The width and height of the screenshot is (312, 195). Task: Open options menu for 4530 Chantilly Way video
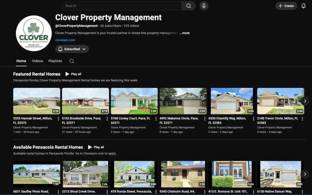point(253,119)
